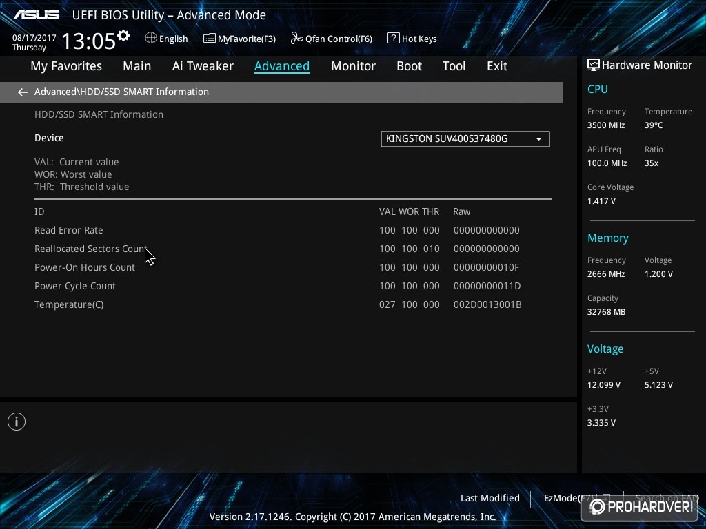Select the Exit tab
Screen dimensions: 706x529
(497, 66)
